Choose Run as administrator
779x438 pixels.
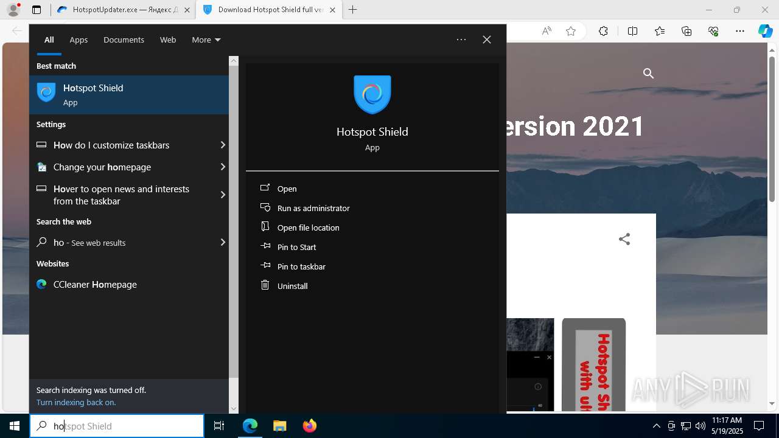click(x=313, y=208)
